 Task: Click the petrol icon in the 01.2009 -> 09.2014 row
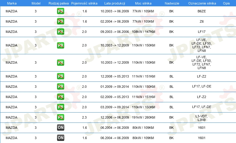60,87
